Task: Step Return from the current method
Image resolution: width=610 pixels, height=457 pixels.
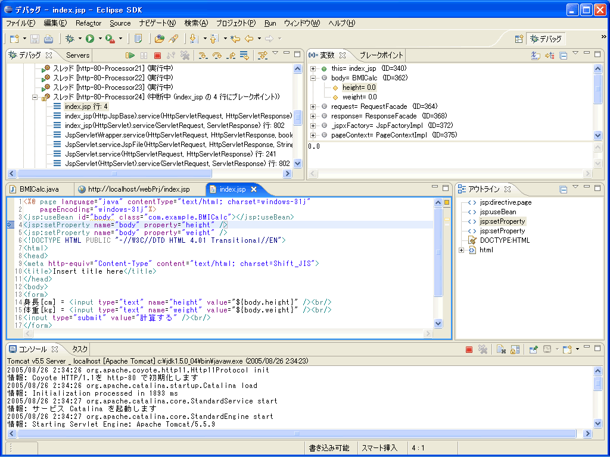Action: point(231,54)
